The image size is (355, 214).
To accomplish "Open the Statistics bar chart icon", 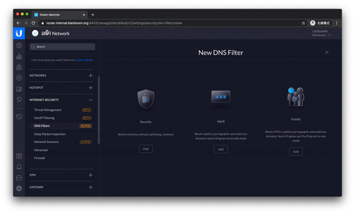I will [x=19, y=56].
